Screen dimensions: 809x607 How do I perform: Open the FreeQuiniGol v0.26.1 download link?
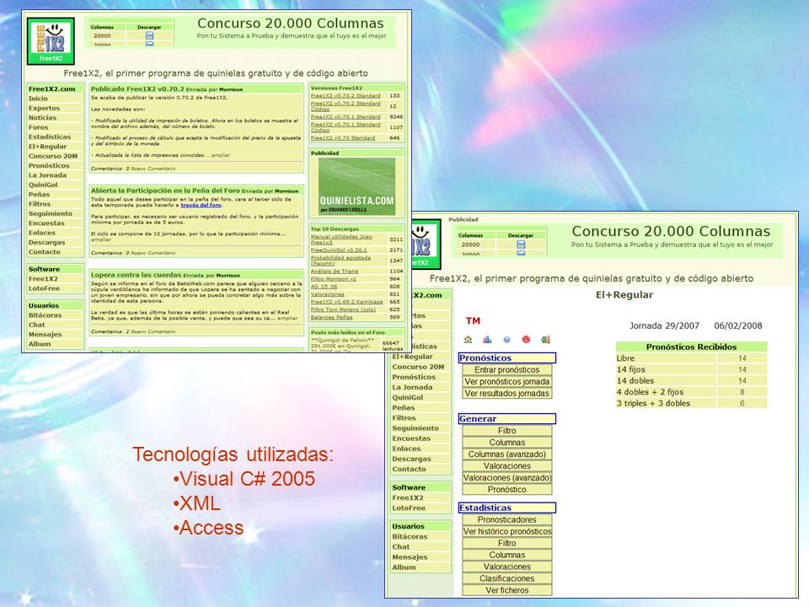[x=339, y=250]
